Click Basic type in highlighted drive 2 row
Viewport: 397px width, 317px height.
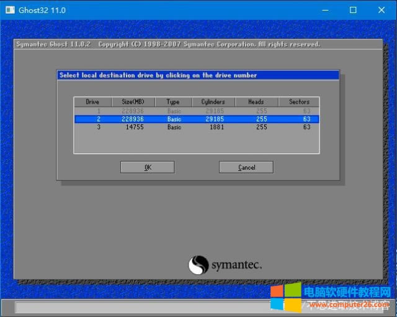click(174, 119)
